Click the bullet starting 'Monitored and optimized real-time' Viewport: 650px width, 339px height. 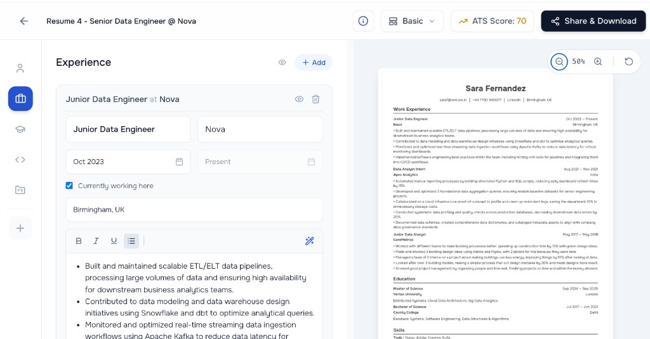coord(190,330)
